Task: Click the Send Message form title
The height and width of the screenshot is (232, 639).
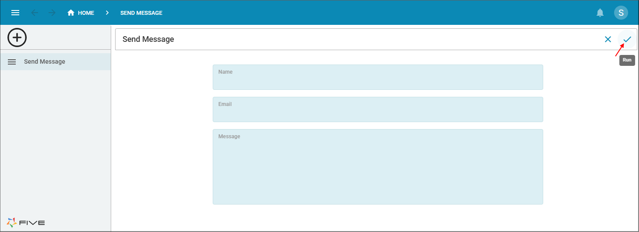Action: pos(148,39)
